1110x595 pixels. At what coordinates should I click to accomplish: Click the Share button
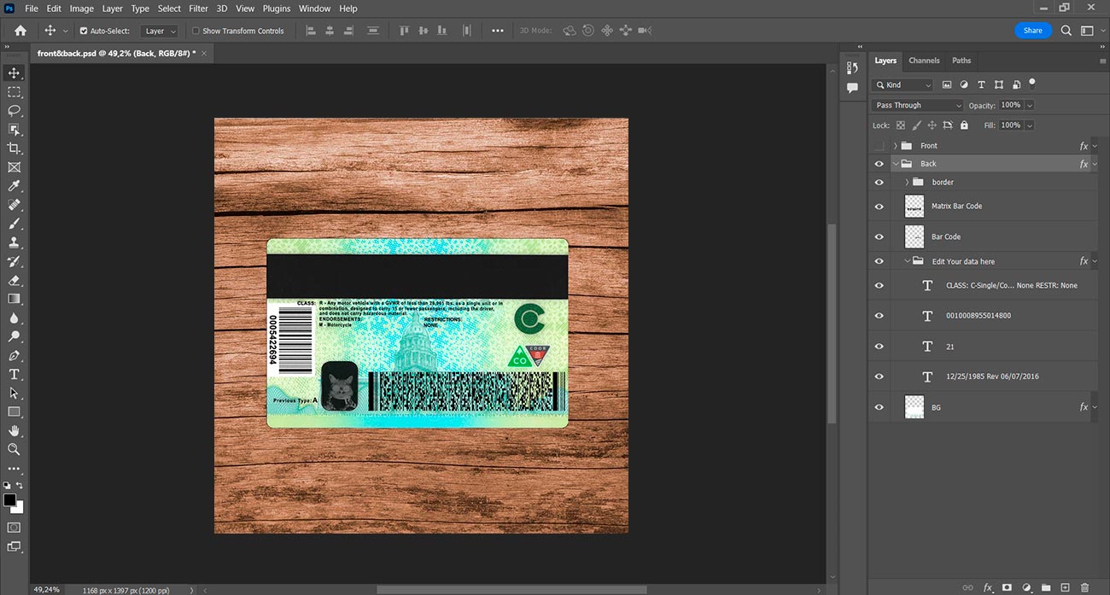(x=1032, y=31)
